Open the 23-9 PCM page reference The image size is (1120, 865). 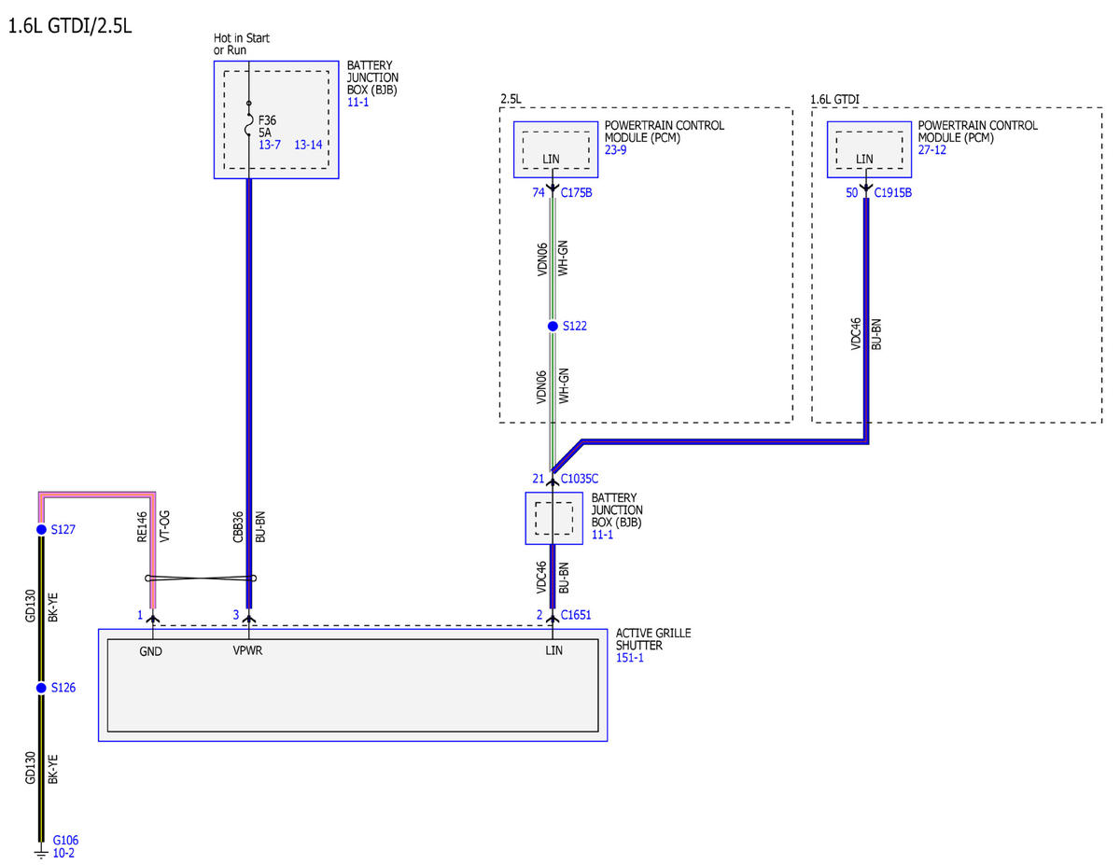[x=617, y=149]
